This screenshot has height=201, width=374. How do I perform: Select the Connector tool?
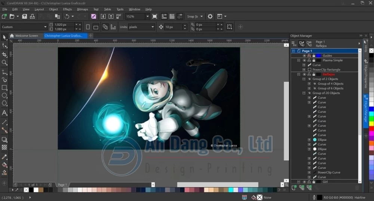pos(4,130)
